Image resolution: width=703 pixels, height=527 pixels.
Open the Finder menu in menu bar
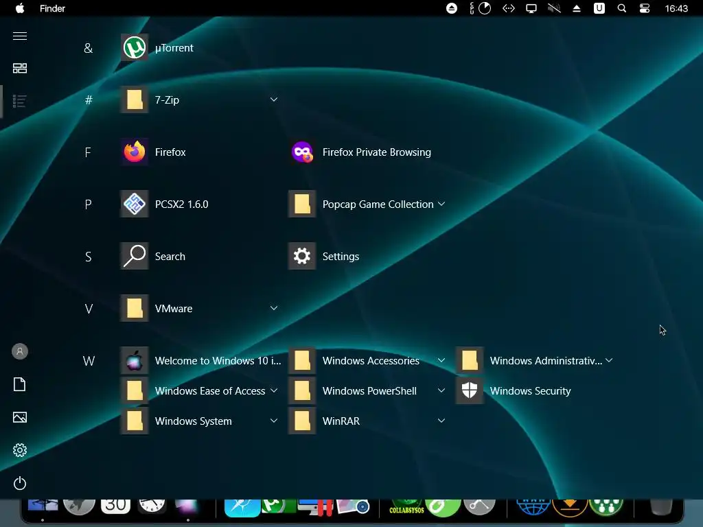pyautogui.click(x=52, y=8)
